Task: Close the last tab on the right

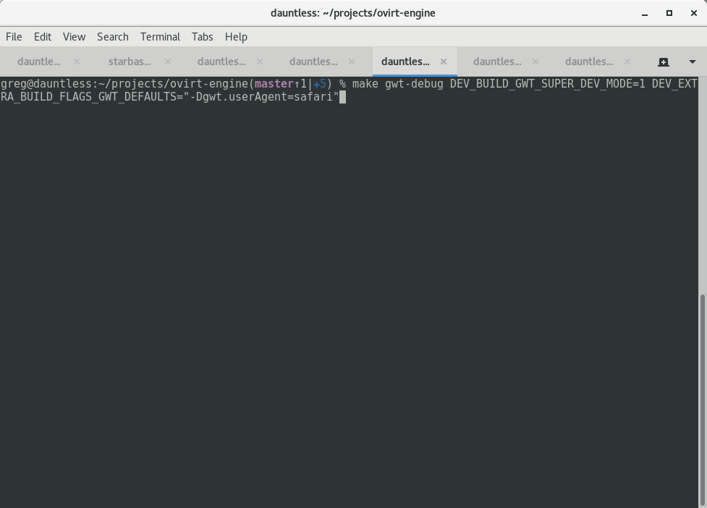Action: pyautogui.click(x=627, y=62)
